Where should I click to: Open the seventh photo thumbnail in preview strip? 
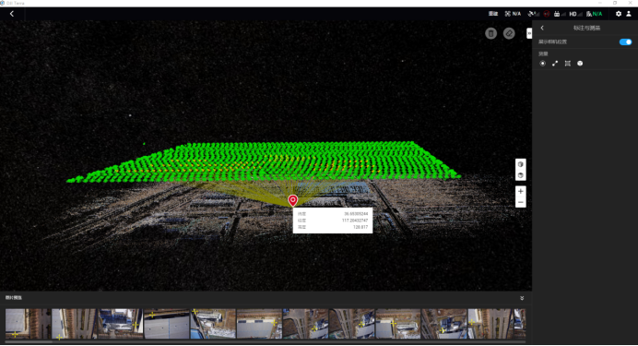coord(305,324)
